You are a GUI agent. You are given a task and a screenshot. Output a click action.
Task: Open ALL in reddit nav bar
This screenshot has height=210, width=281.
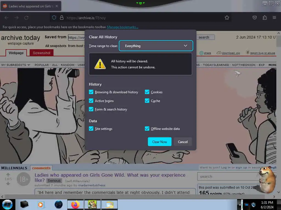(x=55, y=65)
